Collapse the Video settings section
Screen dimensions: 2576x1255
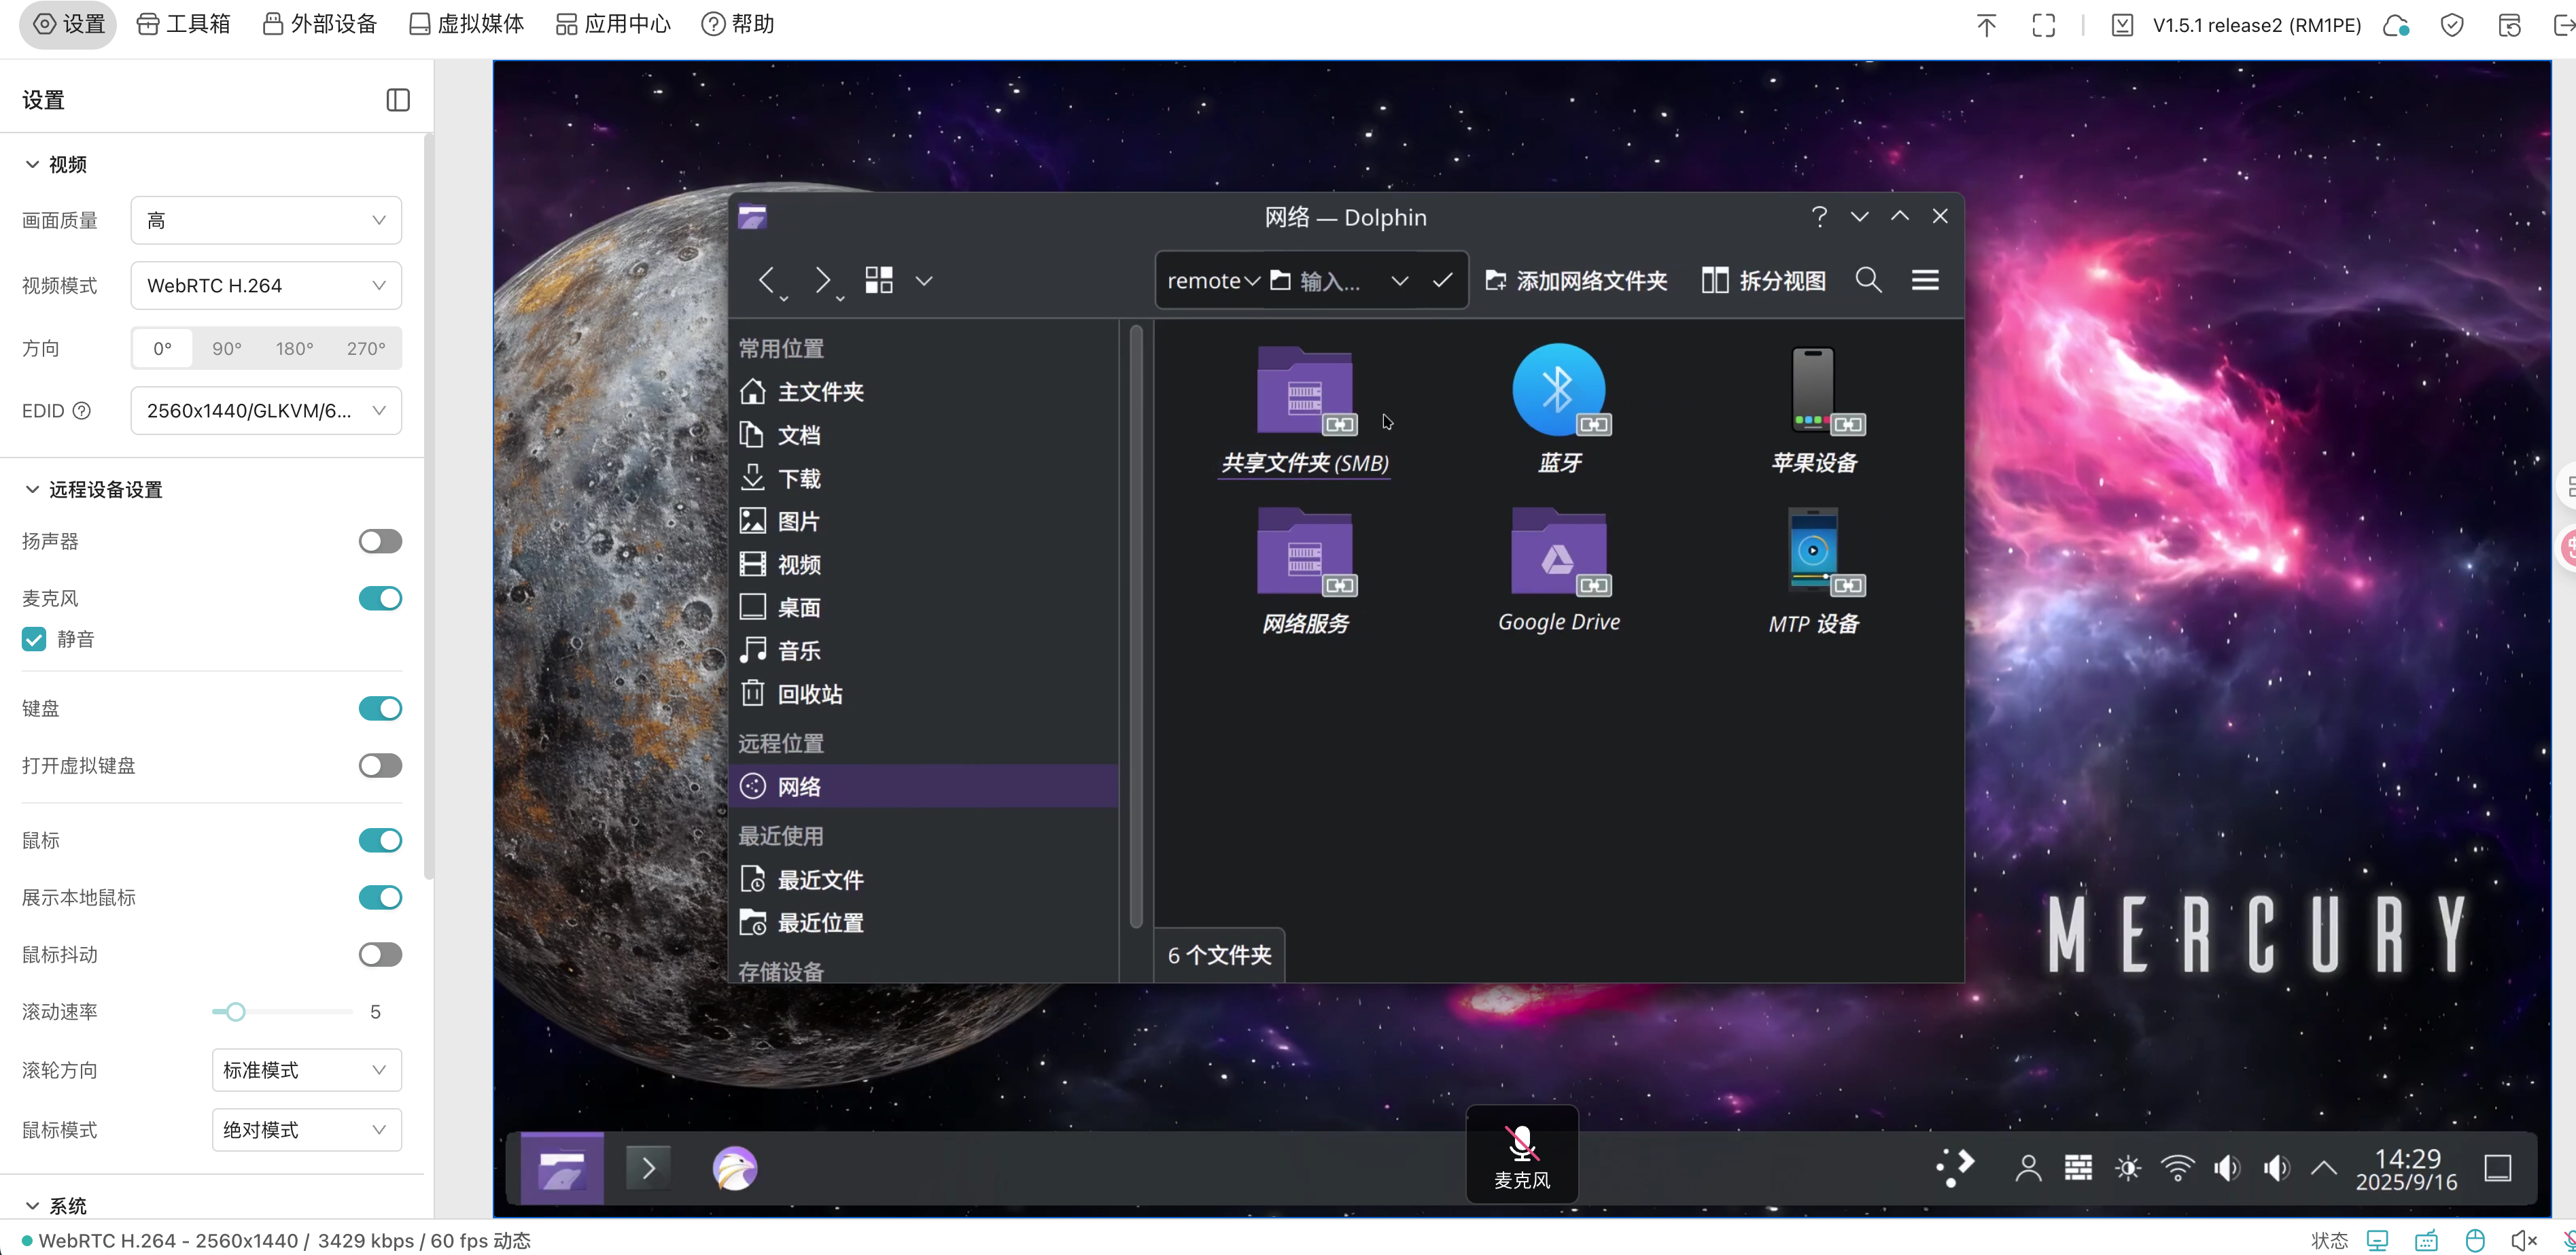[33, 165]
